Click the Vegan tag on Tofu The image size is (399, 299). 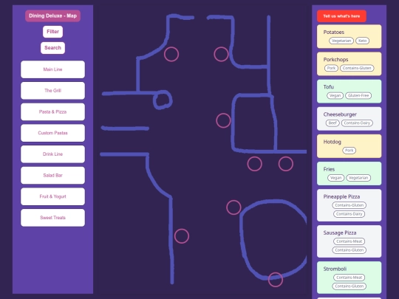(x=335, y=95)
